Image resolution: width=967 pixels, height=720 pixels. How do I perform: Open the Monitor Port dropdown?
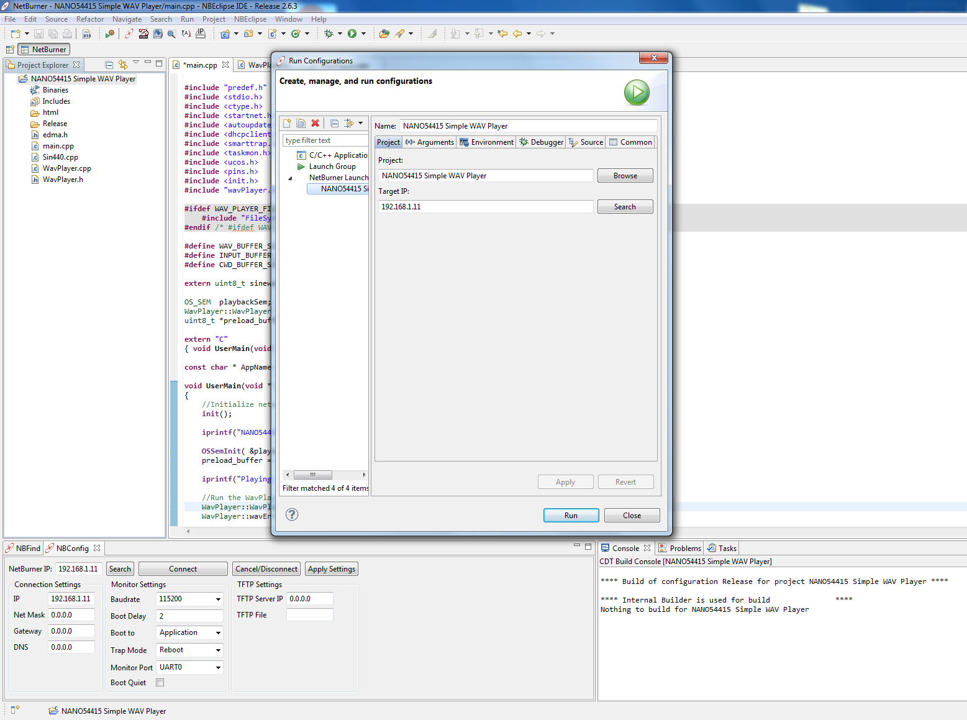pyautogui.click(x=218, y=668)
